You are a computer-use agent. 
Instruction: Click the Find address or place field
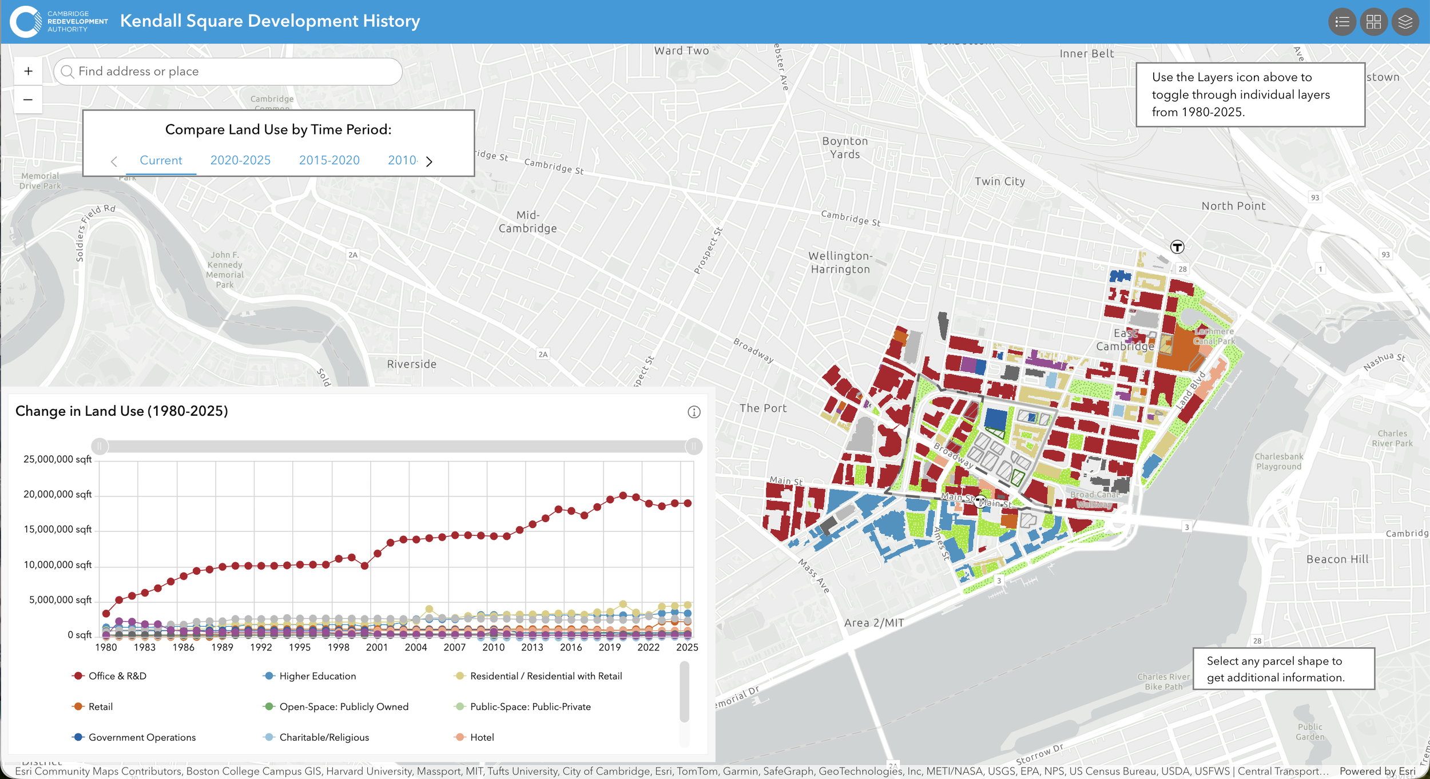coord(228,71)
